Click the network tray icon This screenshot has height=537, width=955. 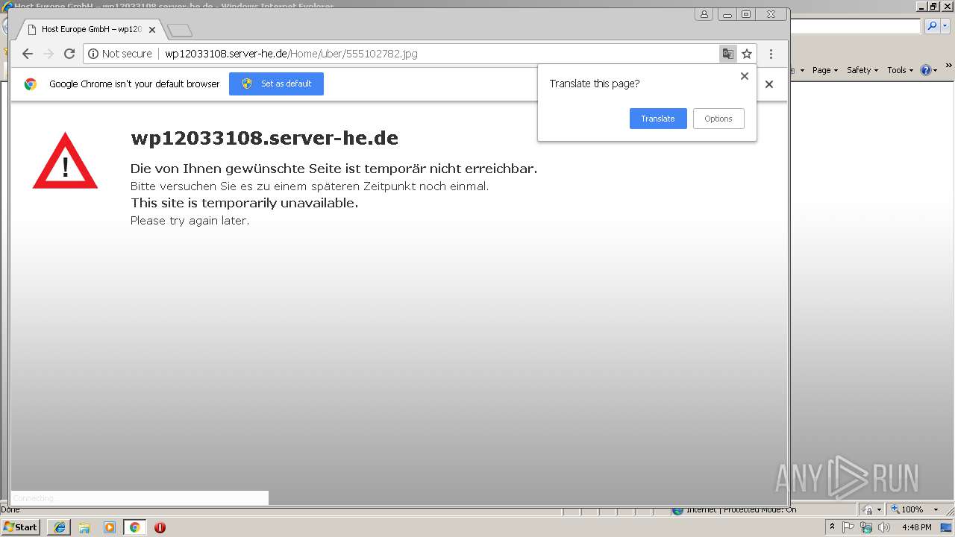865,527
